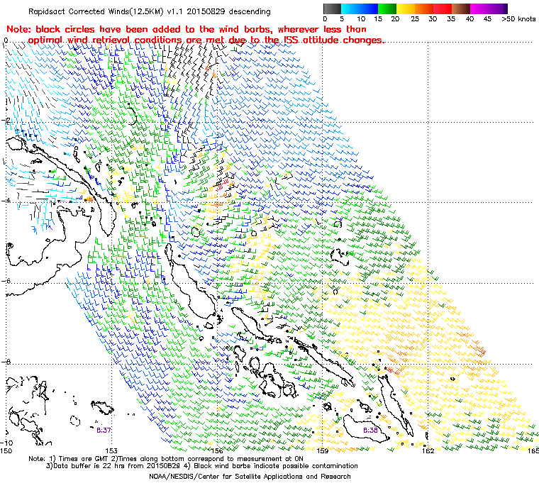Click the red 'Note: black circles' warning line
Image resolution: width=539 pixels, height=488 pixels.
click(187, 29)
